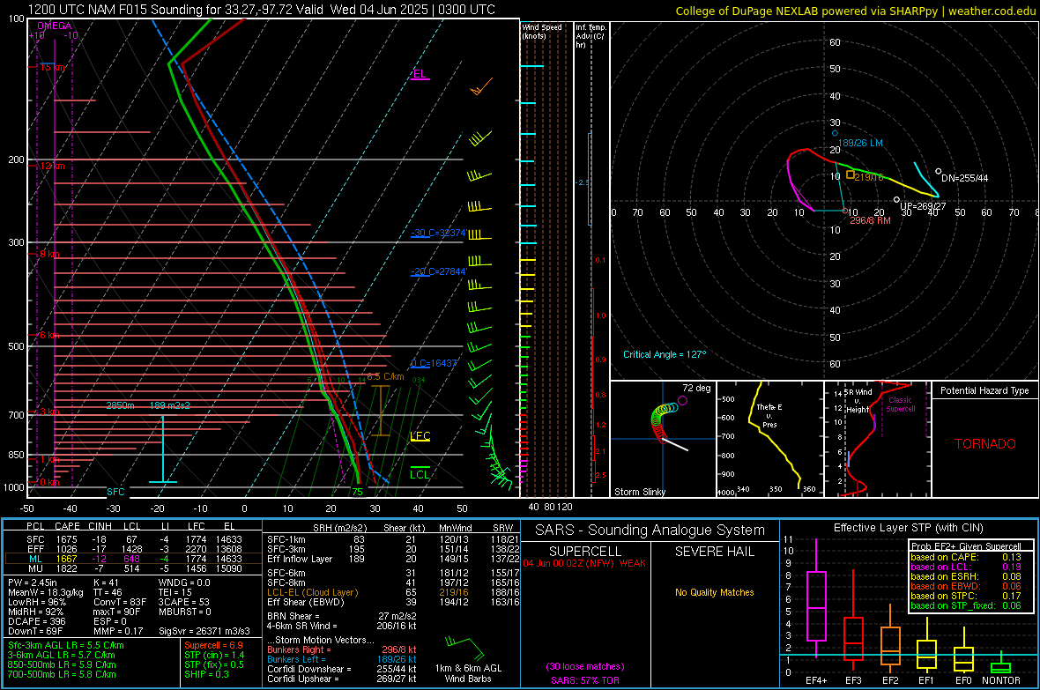Click the '-20 C=27844' height label

click(438, 271)
